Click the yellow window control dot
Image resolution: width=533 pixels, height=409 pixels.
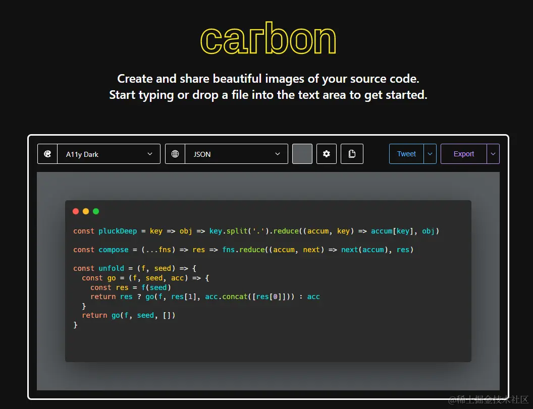pyautogui.click(x=86, y=211)
